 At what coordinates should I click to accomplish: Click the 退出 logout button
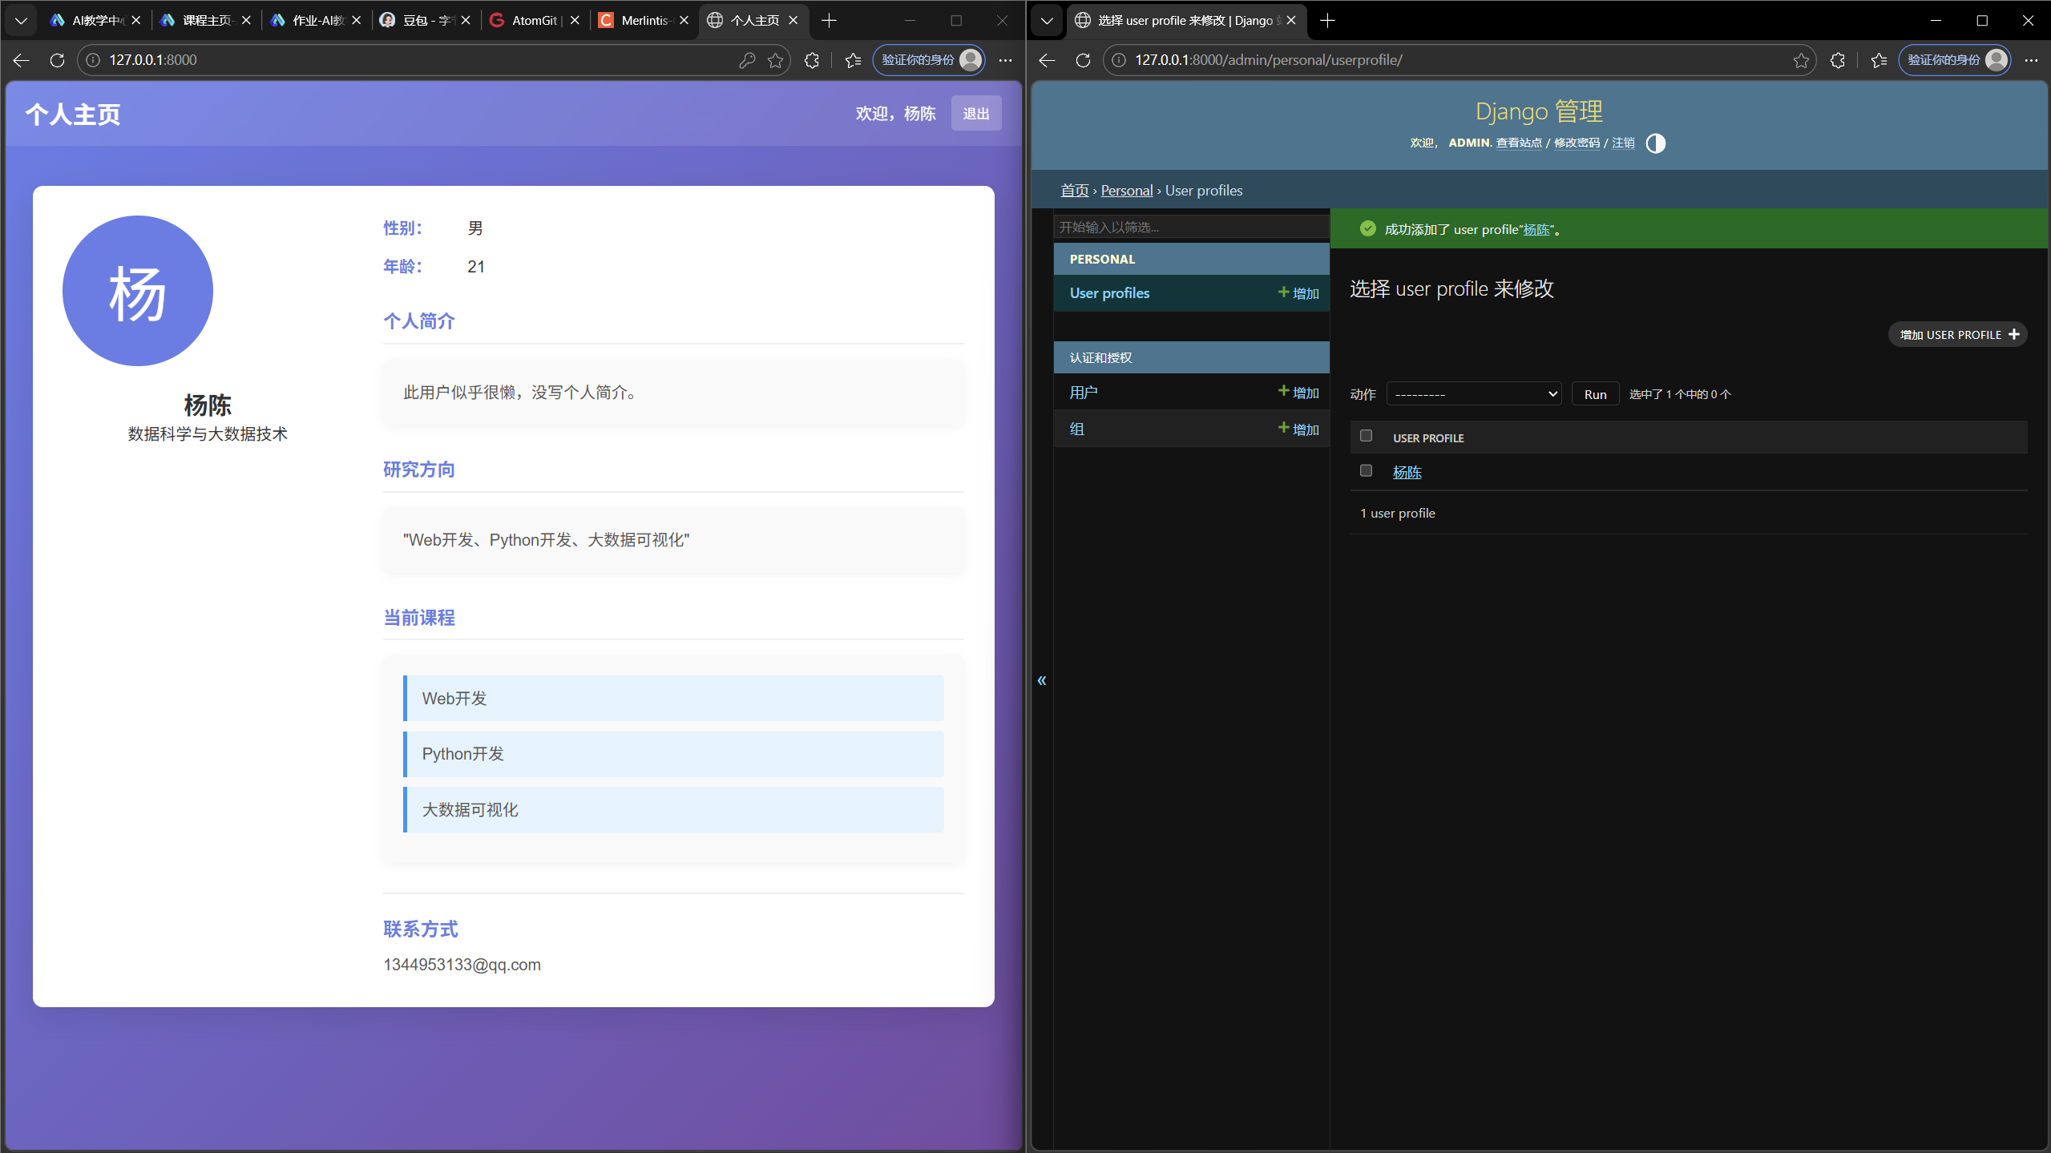(x=975, y=114)
